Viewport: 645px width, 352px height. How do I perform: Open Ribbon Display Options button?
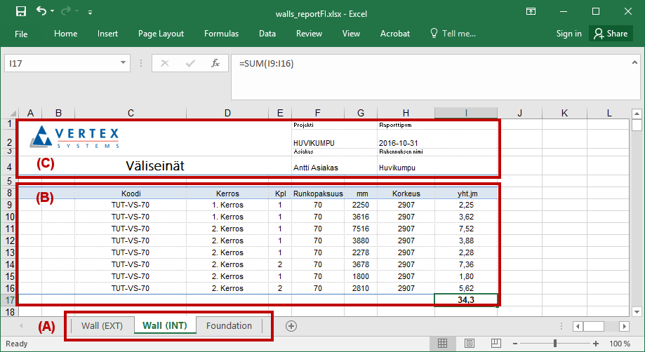[x=529, y=12]
